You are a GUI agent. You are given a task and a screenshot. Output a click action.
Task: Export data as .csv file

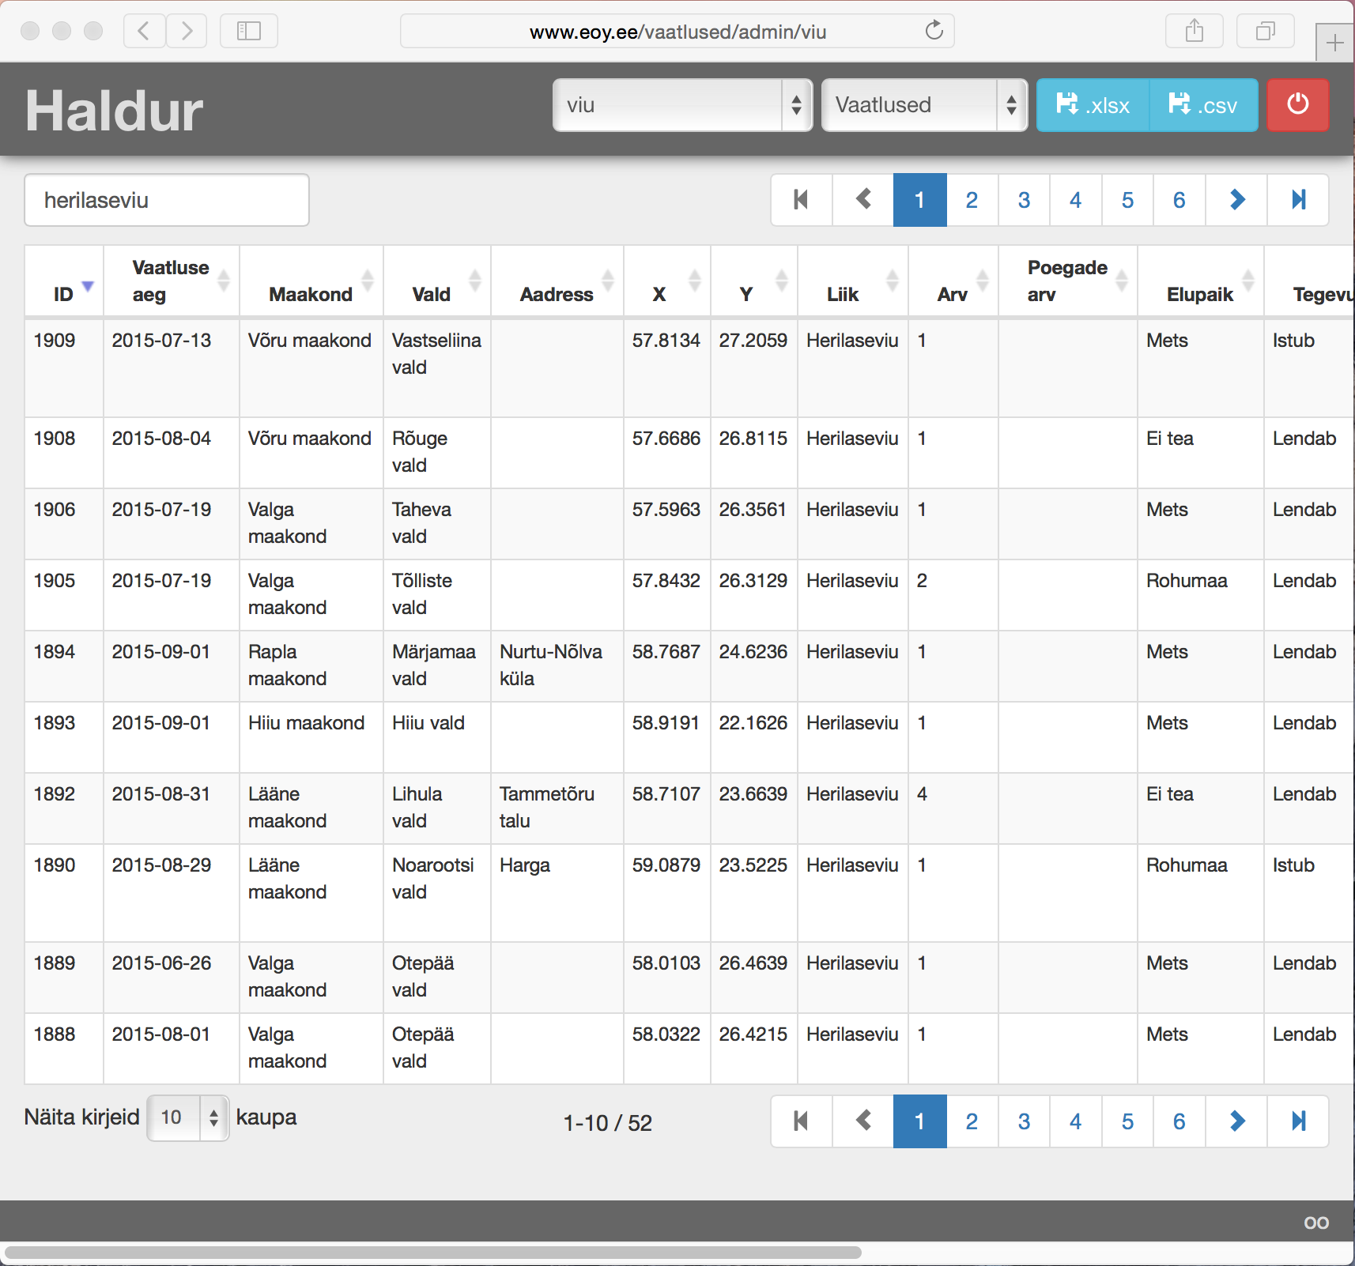(x=1202, y=105)
